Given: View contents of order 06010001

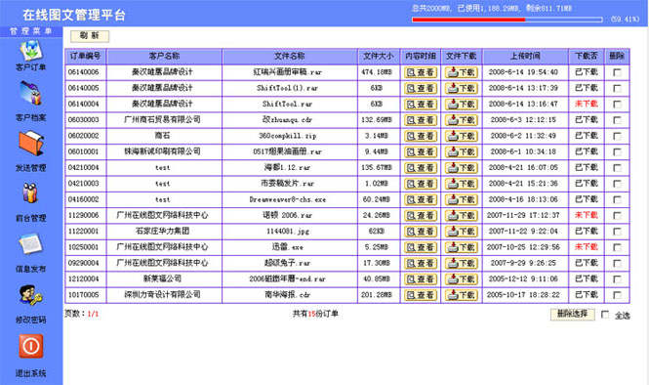Looking at the screenshot, I should [x=421, y=152].
